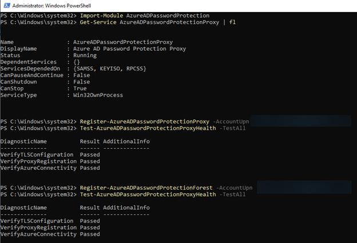Click the CanStop value 'True'
Screen dimensions: 357x243
pos(80,88)
